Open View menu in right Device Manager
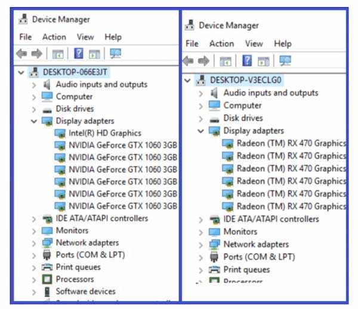 click(x=254, y=44)
